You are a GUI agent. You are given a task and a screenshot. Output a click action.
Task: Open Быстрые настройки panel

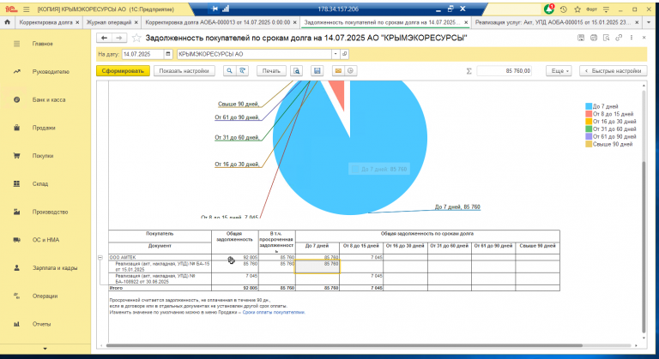(614, 71)
